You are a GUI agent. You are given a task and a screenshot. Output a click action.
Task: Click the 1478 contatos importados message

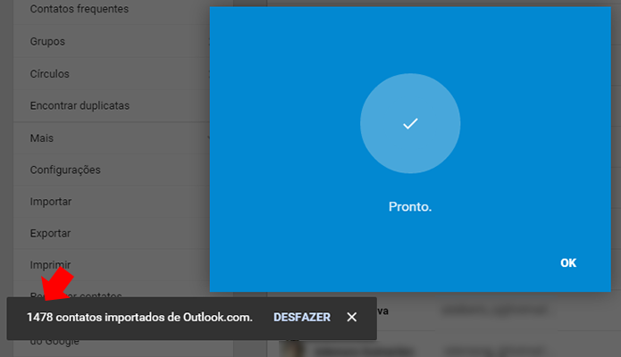pos(139,318)
